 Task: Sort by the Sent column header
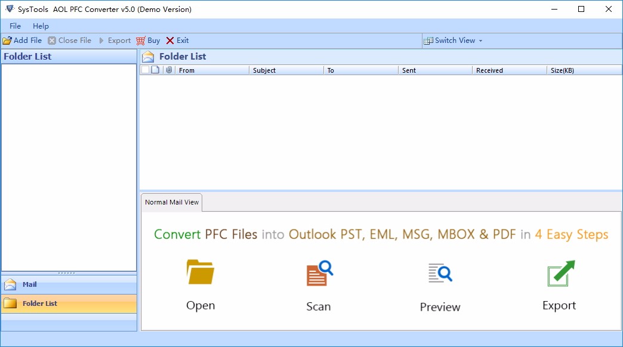435,70
